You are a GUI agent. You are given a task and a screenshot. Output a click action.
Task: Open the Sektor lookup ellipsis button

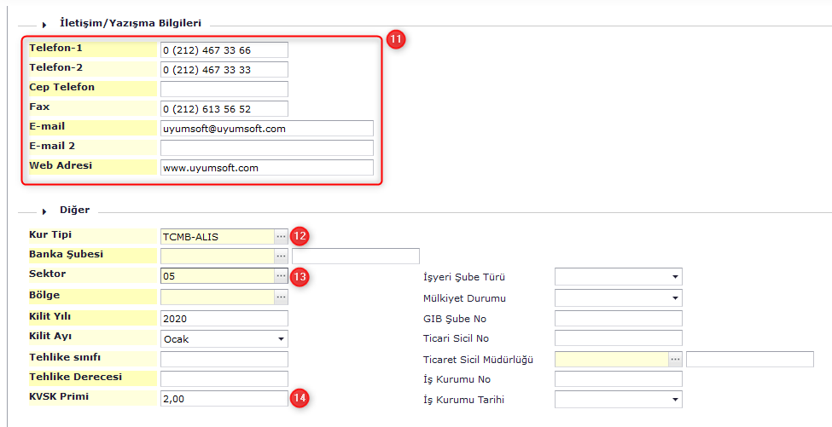281,275
